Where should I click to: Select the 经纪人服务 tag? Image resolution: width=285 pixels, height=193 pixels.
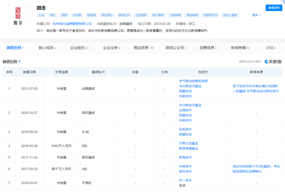pos(230,15)
